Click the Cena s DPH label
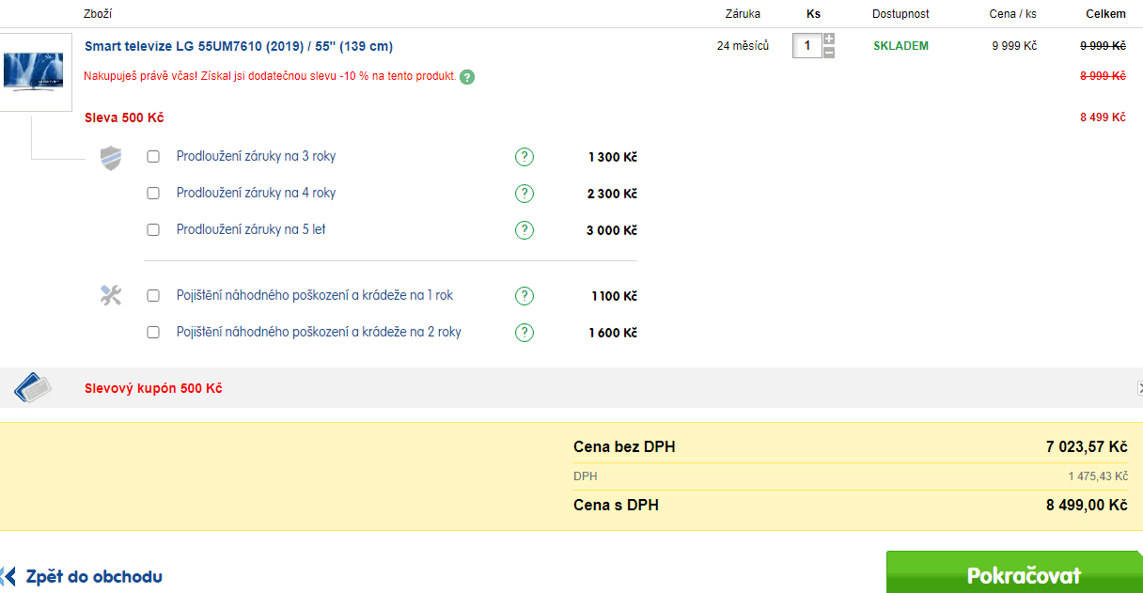Image resolution: width=1143 pixels, height=593 pixels. point(616,505)
